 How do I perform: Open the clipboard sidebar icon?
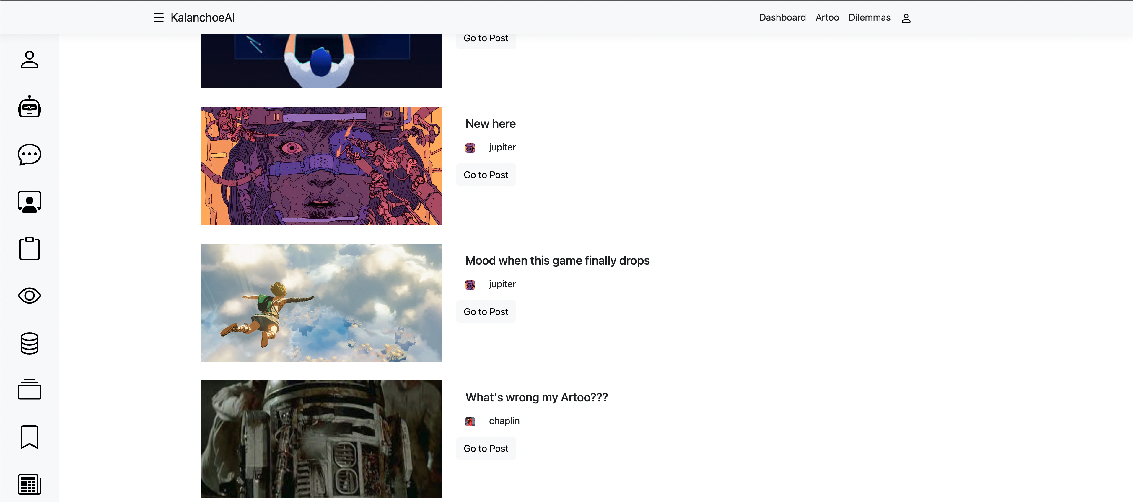(30, 249)
